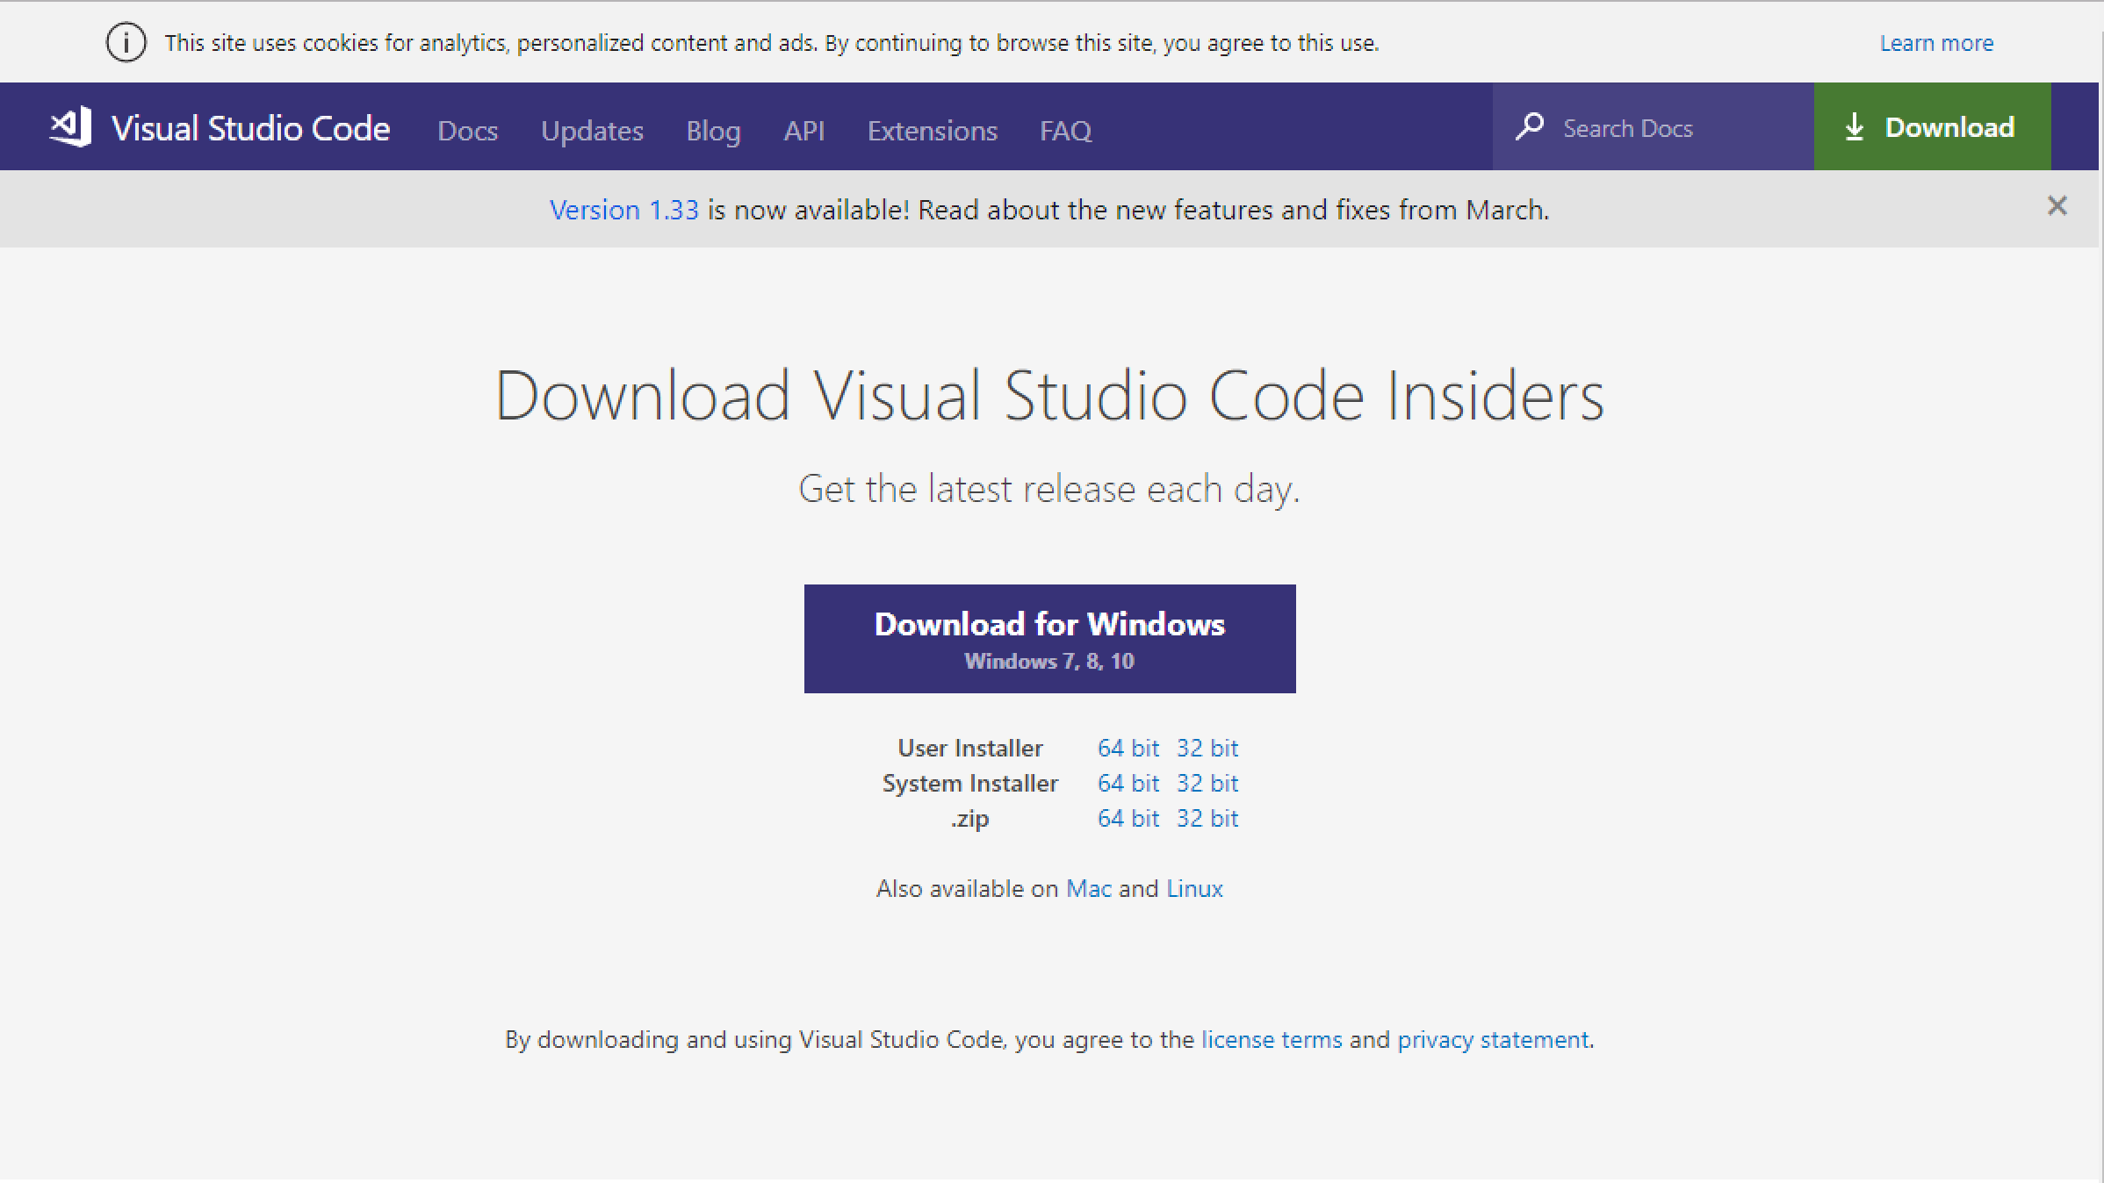Click the green Download button in header
The image size is (2104, 1183).
pyautogui.click(x=1932, y=127)
